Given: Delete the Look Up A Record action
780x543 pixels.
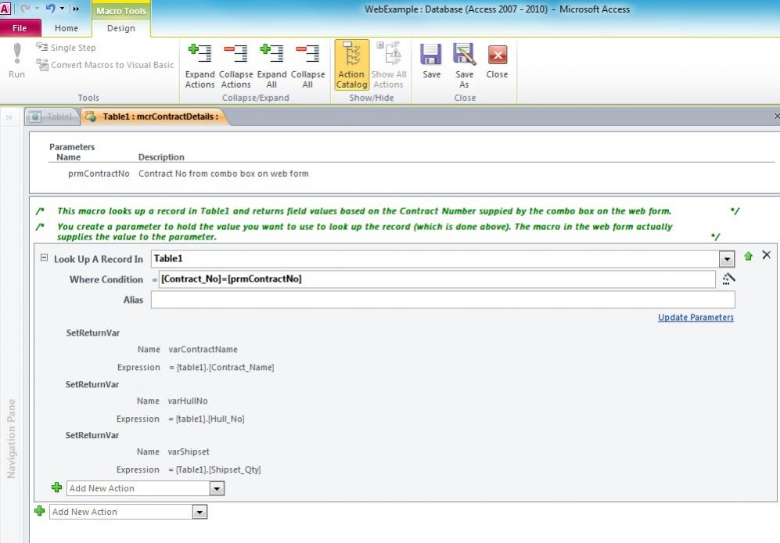Looking at the screenshot, I should (x=766, y=255).
